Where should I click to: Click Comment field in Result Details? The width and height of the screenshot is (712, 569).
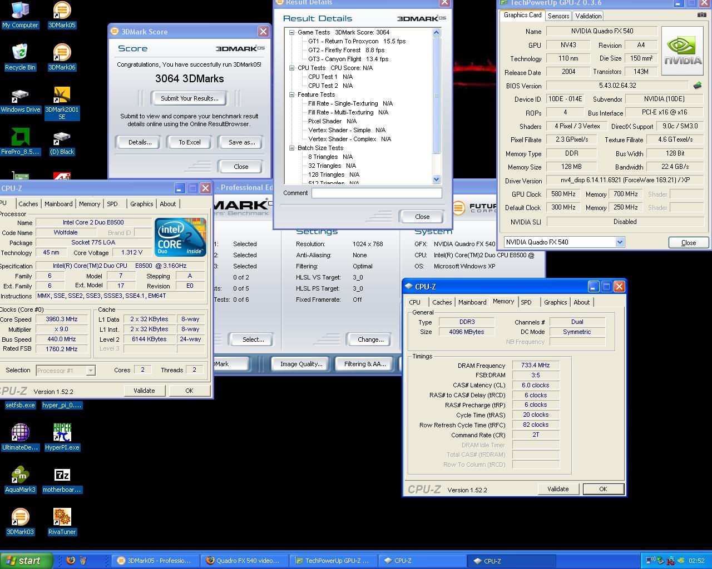[x=377, y=193]
